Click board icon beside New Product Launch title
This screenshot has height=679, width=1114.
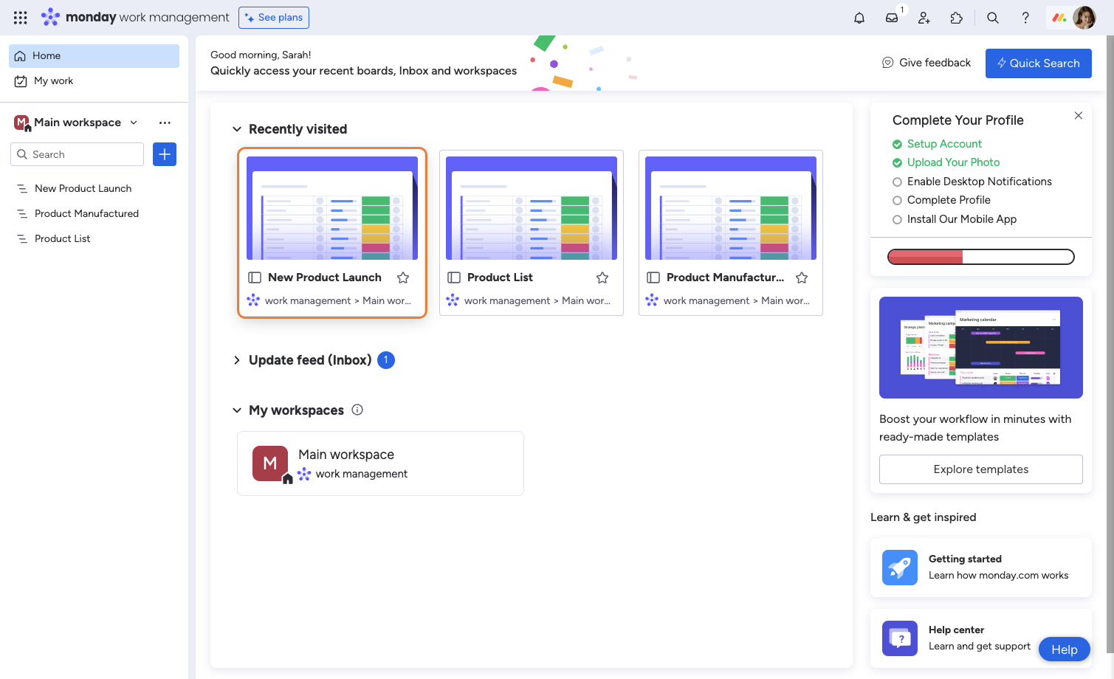tap(255, 278)
